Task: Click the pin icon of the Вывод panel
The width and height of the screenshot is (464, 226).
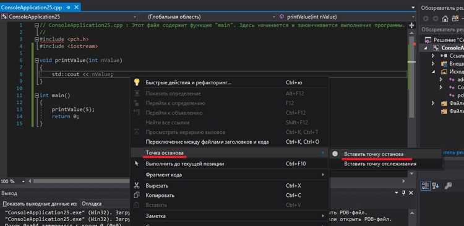Action: [403, 193]
